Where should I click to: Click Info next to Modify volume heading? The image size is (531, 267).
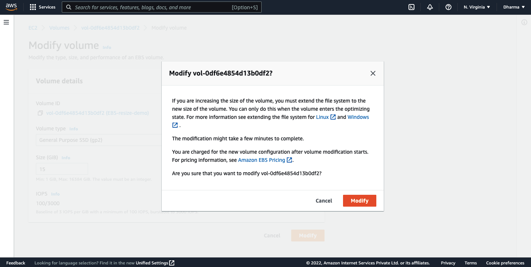(107, 47)
